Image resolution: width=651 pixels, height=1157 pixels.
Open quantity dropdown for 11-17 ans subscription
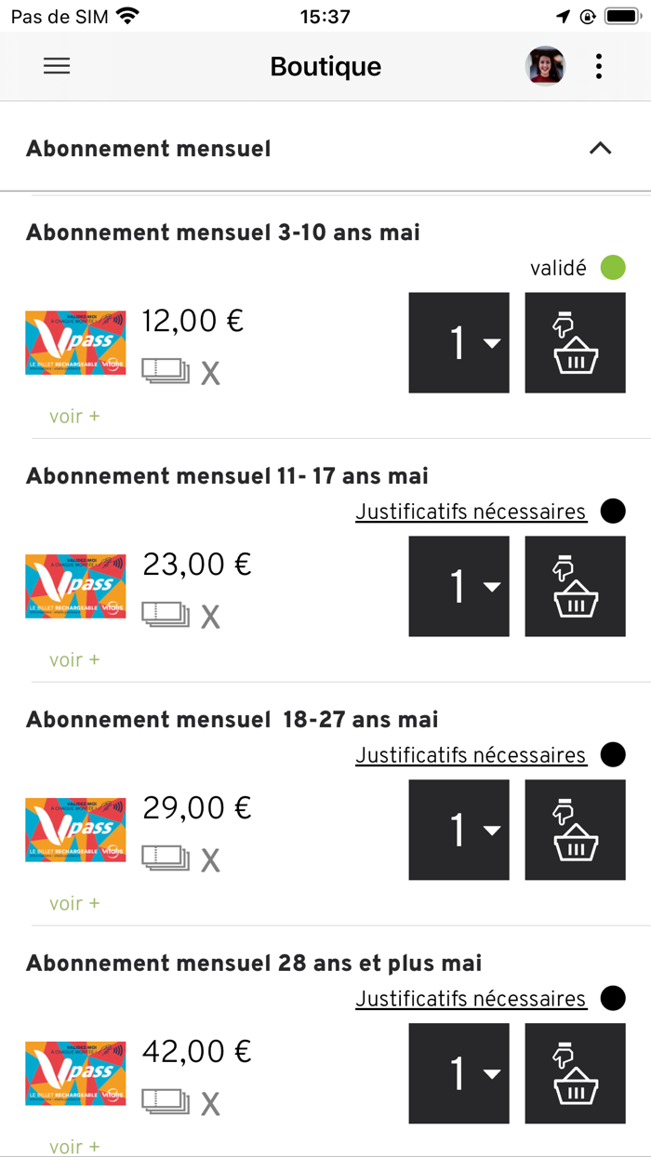click(x=458, y=586)
